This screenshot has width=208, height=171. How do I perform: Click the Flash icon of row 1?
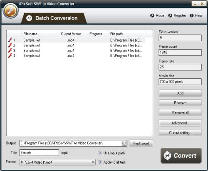click(x=10, y=40)
